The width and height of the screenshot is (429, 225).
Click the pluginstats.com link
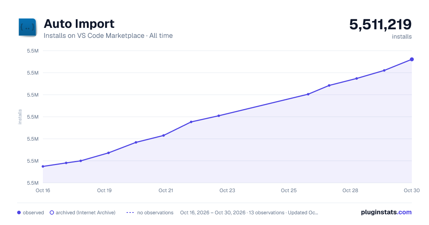[386, 212]
